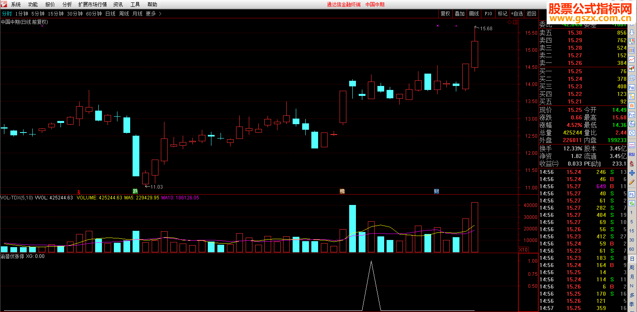The height and width of the screenshot is (312, 637).
Task: Click the X10 volume scale toggle
Action: click(x=523, y=250)
